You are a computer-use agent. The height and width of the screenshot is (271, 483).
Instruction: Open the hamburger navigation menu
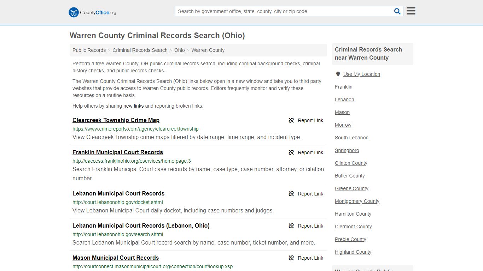click(411, 11)
